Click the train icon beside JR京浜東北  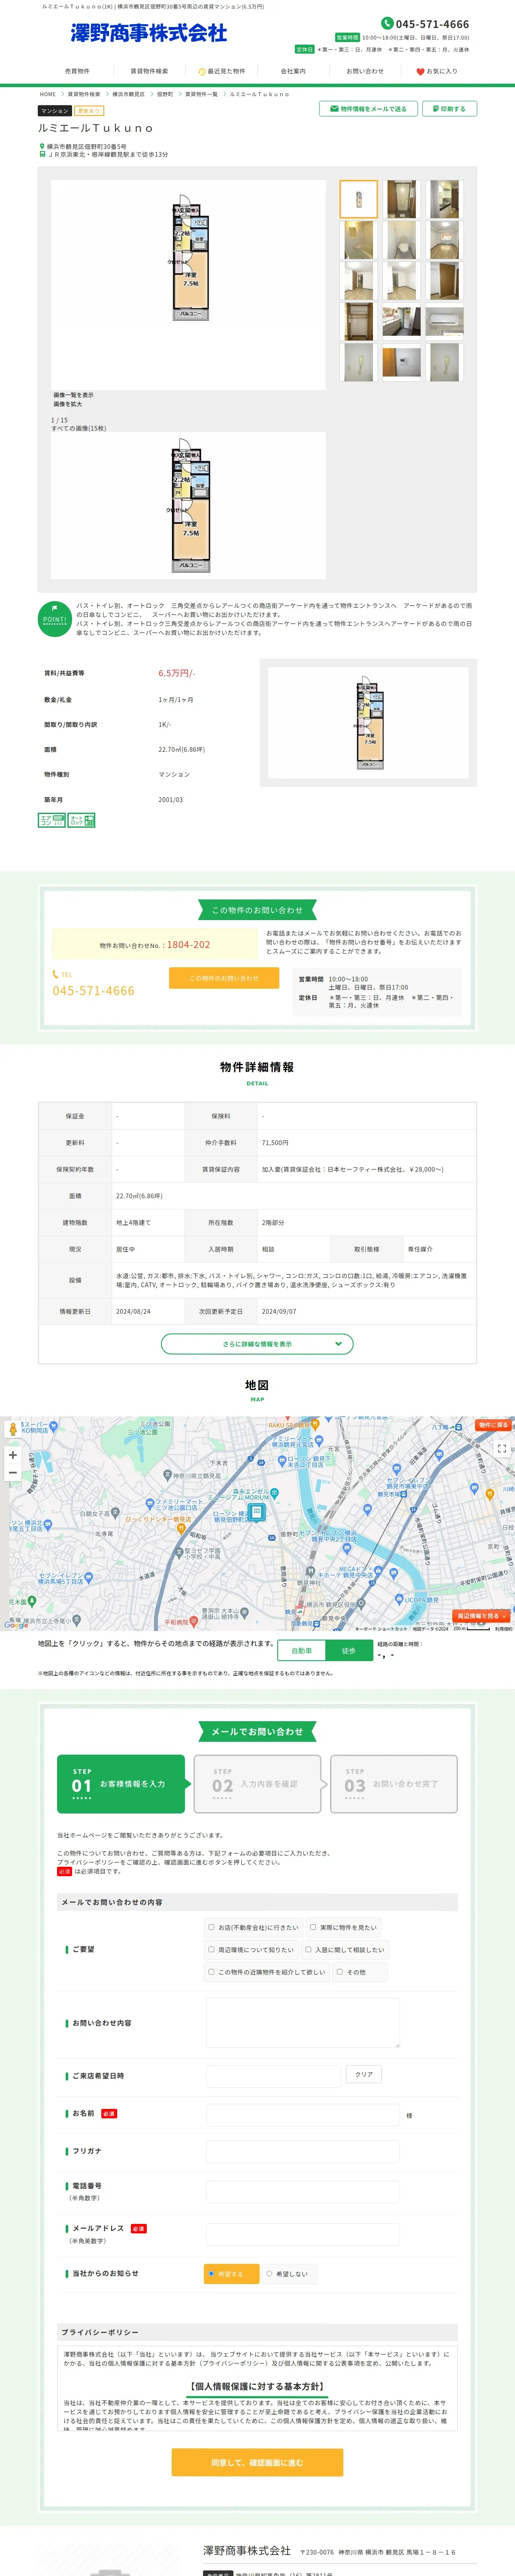pyautogui.click(x=42, y=155)
